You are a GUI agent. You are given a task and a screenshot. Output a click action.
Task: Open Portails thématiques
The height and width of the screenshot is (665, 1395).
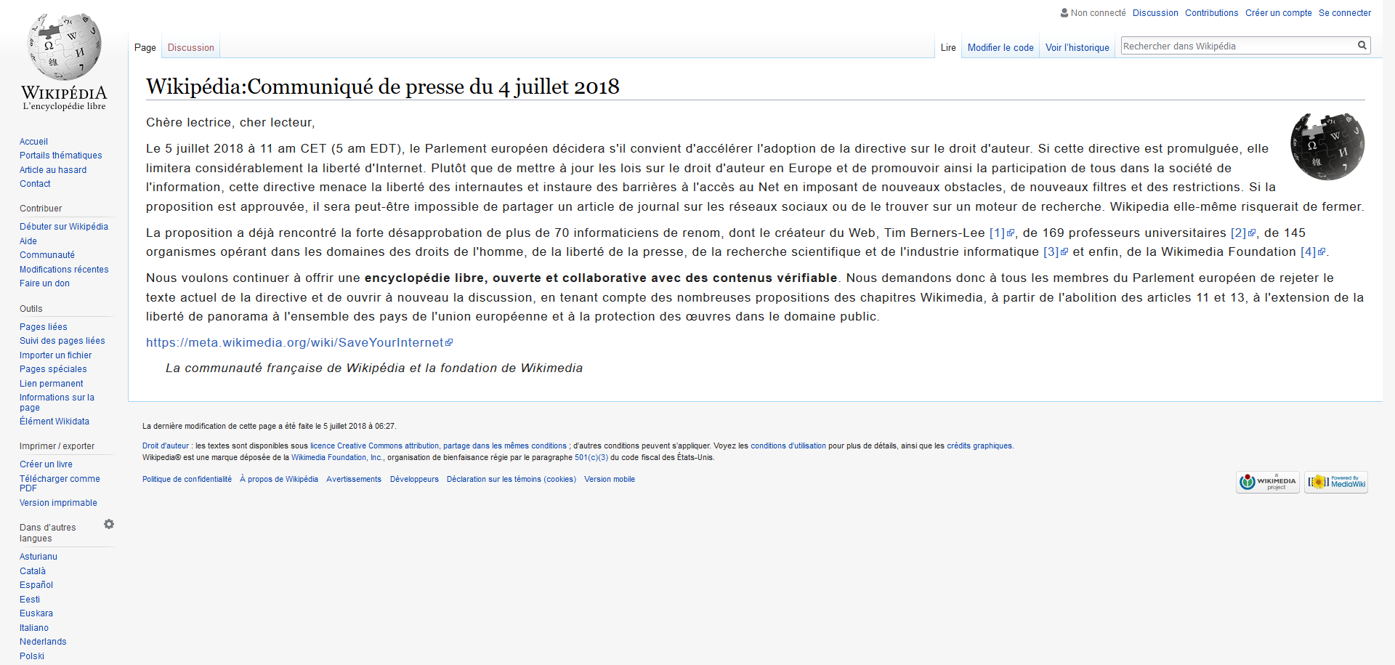coord(61,156)
